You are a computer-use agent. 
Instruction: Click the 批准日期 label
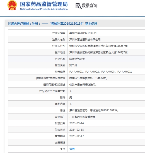(x=60, y=123)
